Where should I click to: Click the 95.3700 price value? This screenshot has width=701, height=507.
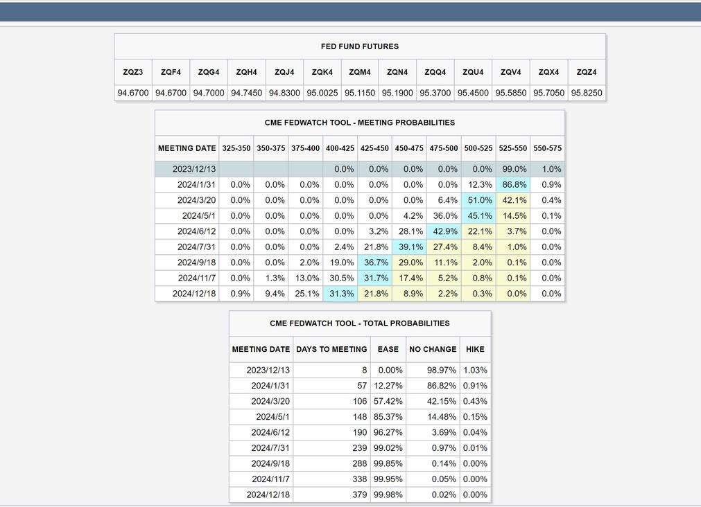click(435, 93)
